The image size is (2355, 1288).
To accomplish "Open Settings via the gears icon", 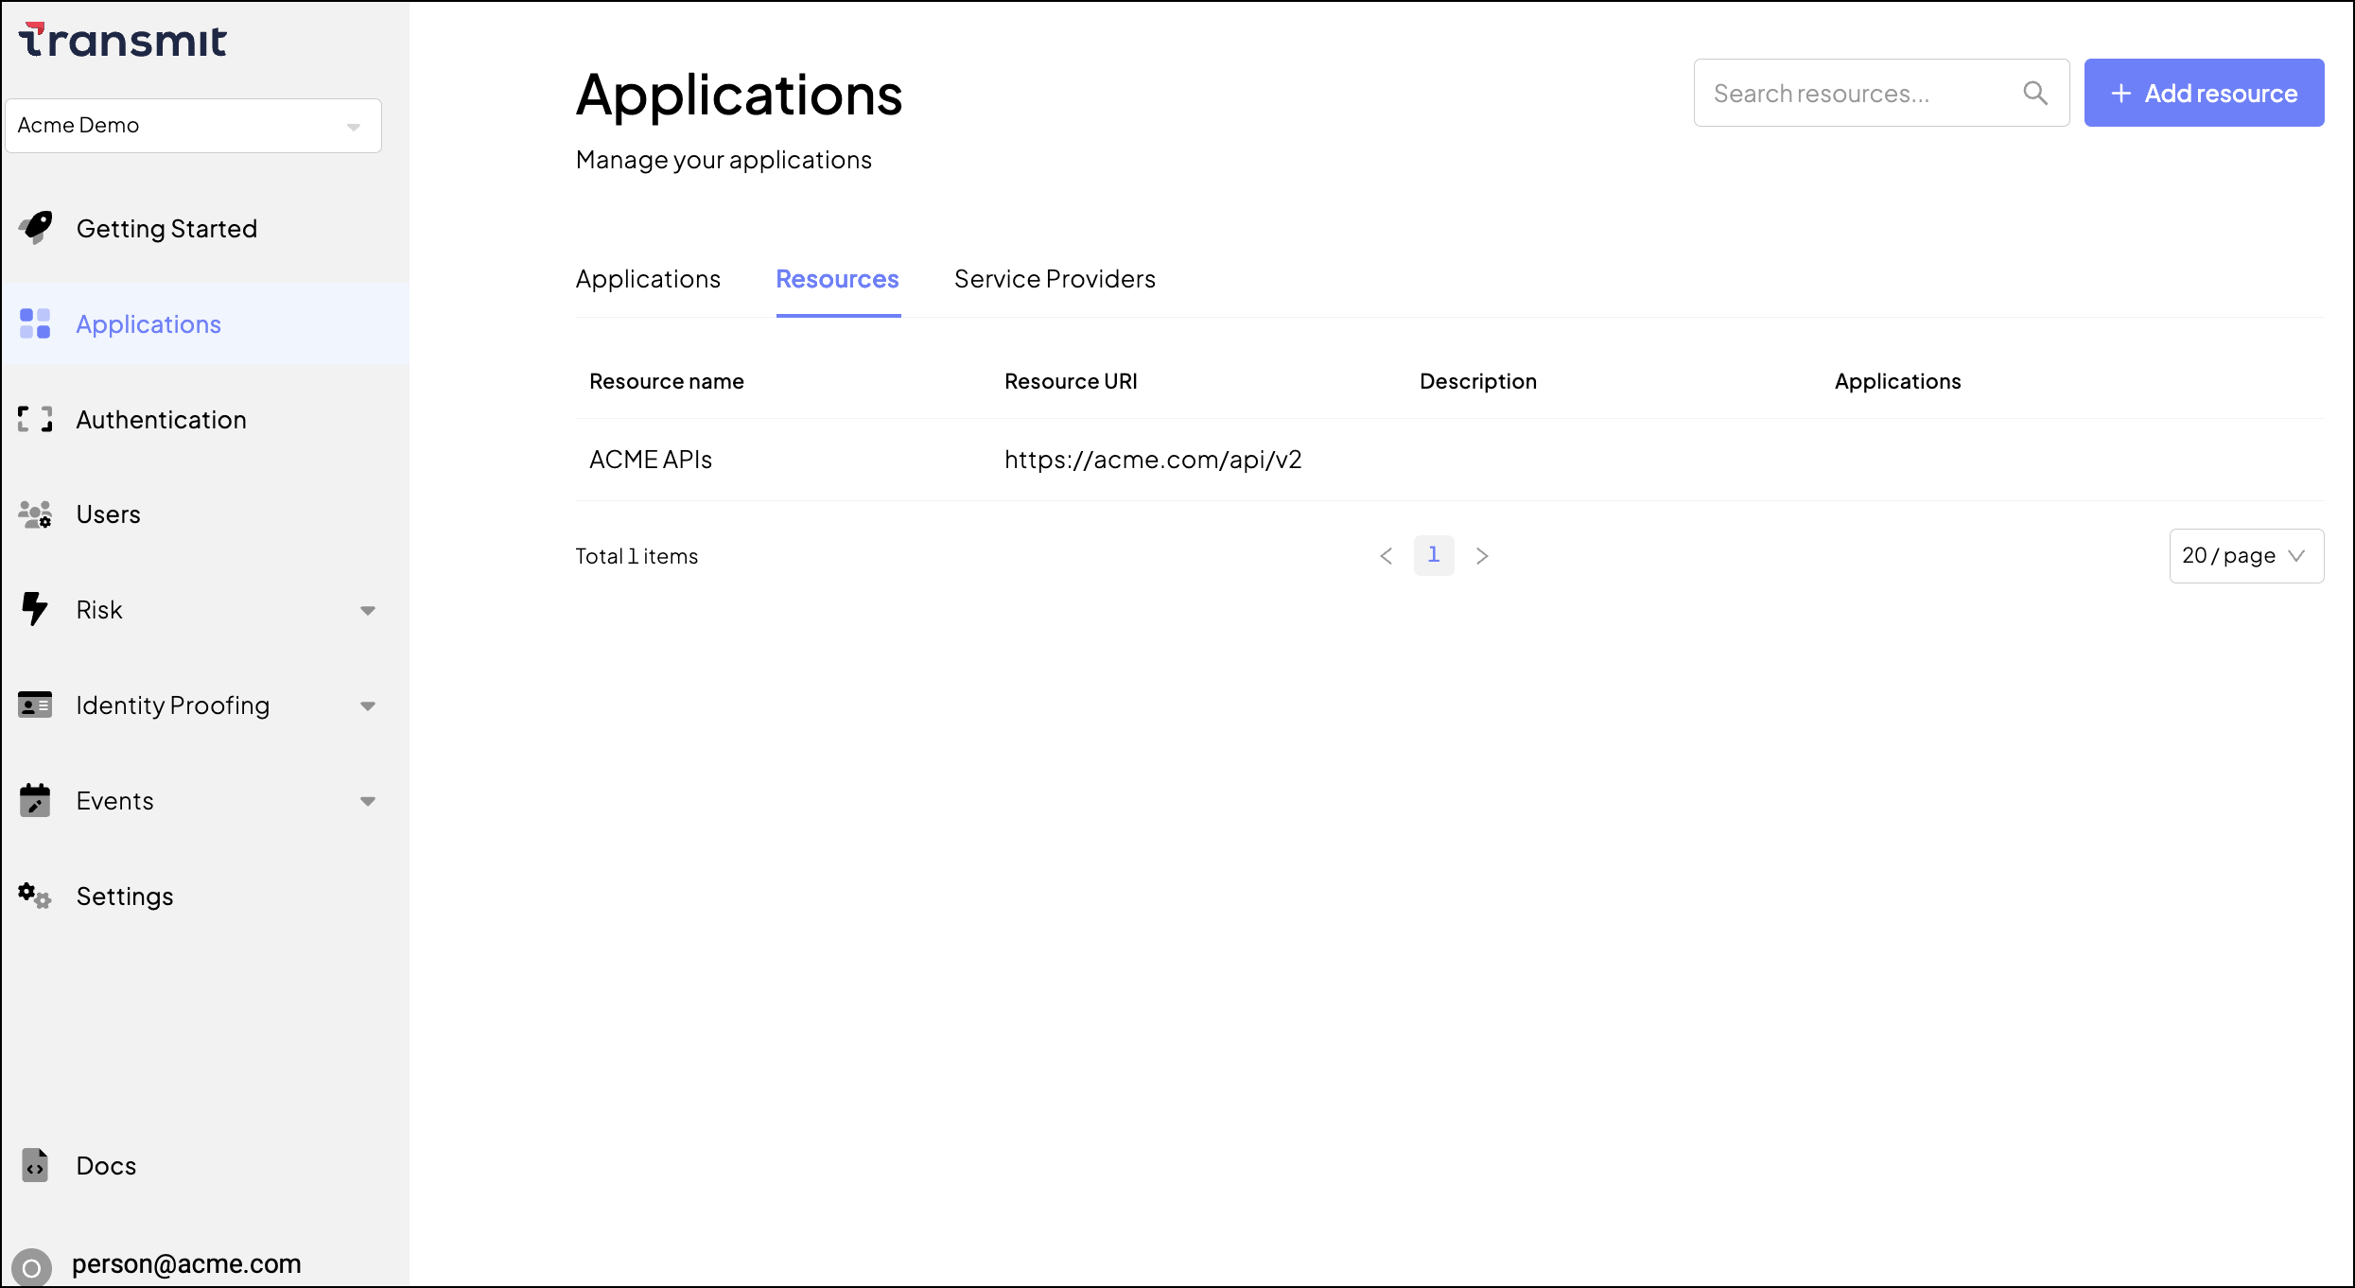I will [x=35, y=896].
